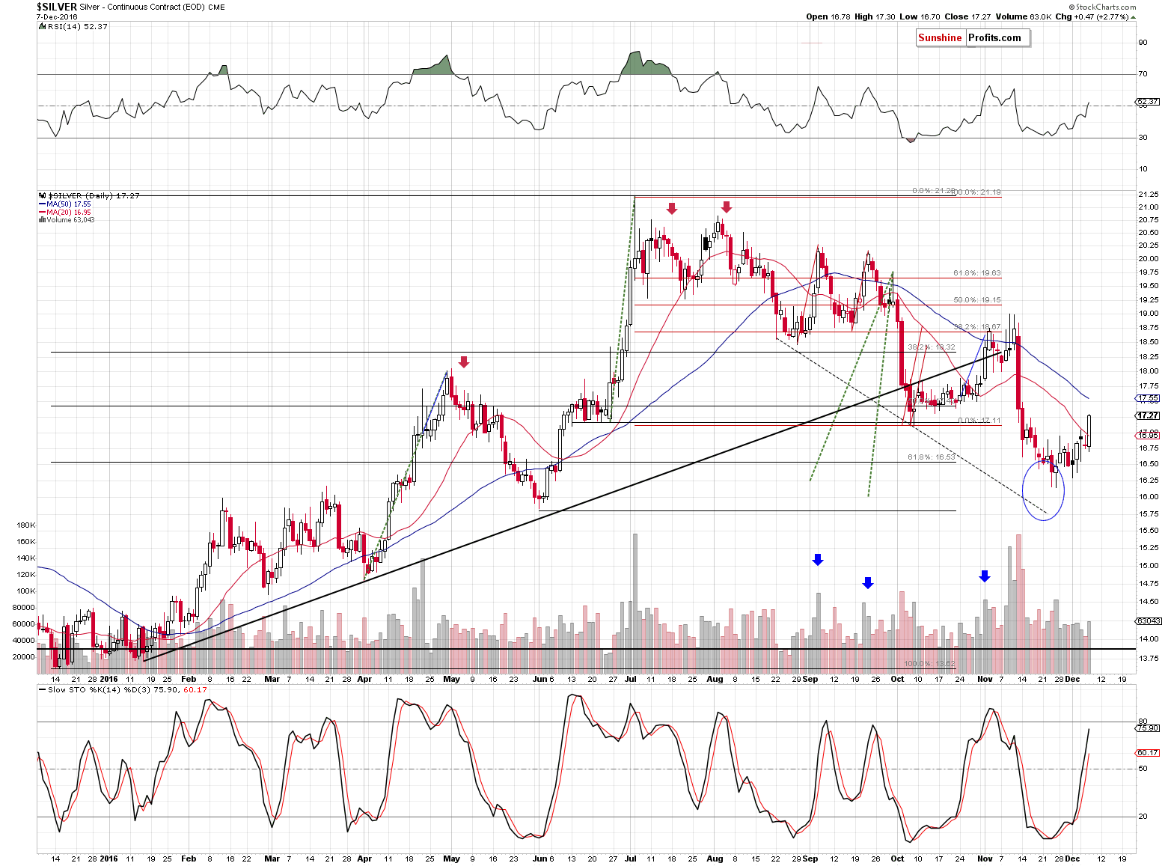Click the blue down arrow above November volume
The image size is (1171, 866).
point(985,576)
